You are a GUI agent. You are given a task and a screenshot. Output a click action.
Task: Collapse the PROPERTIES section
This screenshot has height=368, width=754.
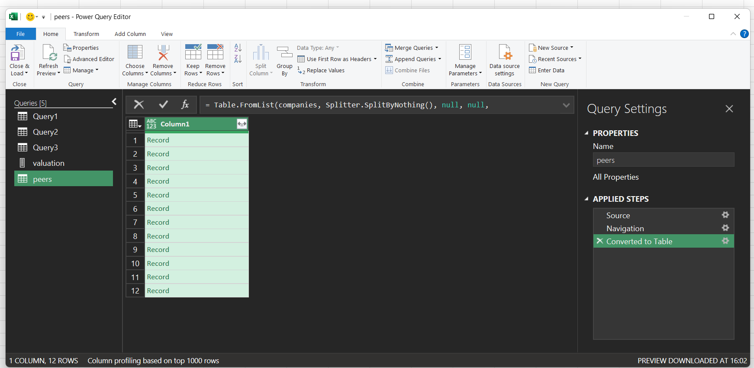[x=586, y=133]
